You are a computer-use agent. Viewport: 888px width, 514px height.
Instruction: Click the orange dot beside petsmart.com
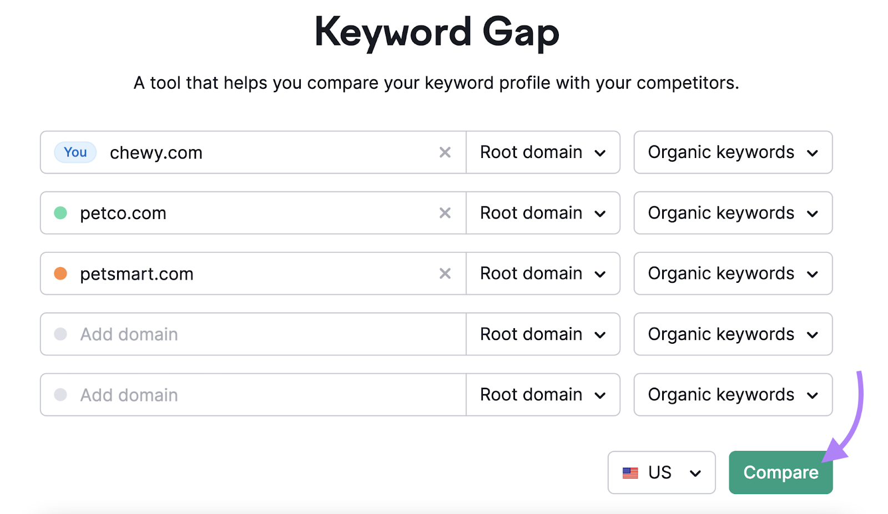pyautogui.click(x=60, y=273)
